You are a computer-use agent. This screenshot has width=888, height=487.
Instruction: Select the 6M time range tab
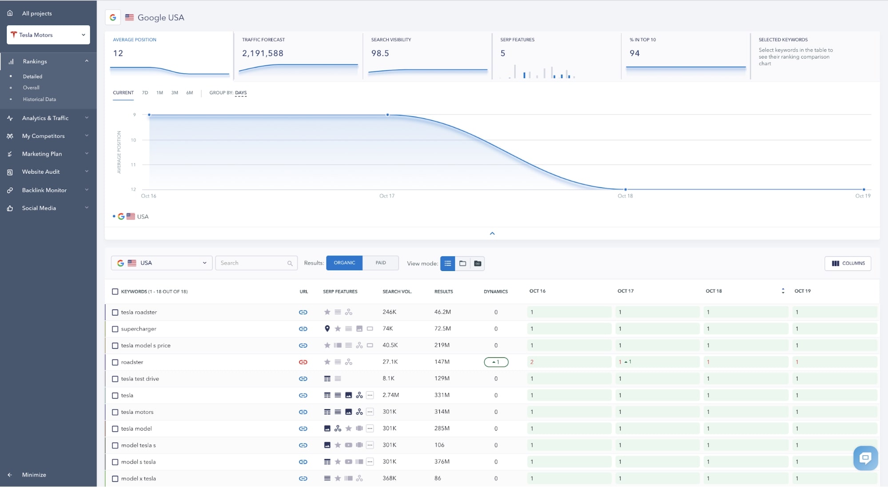point(190,93)
